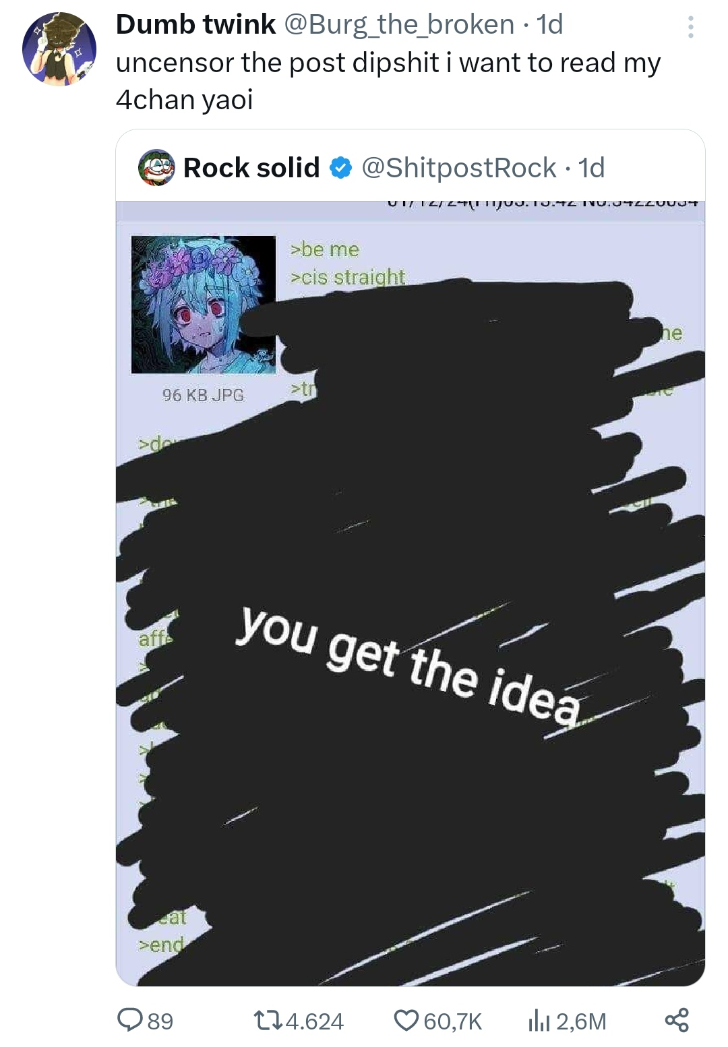Open the anime girl thumbnail image
728x1047 pixels.
click(x=204, y=305)
